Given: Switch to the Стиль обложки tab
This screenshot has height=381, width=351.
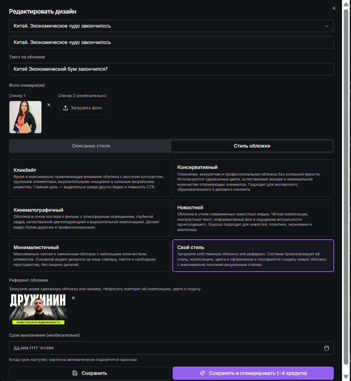Looking at the screenshot, I should click(252, 146).
